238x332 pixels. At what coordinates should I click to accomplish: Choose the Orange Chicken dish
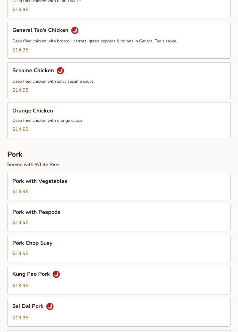(33, 111)
